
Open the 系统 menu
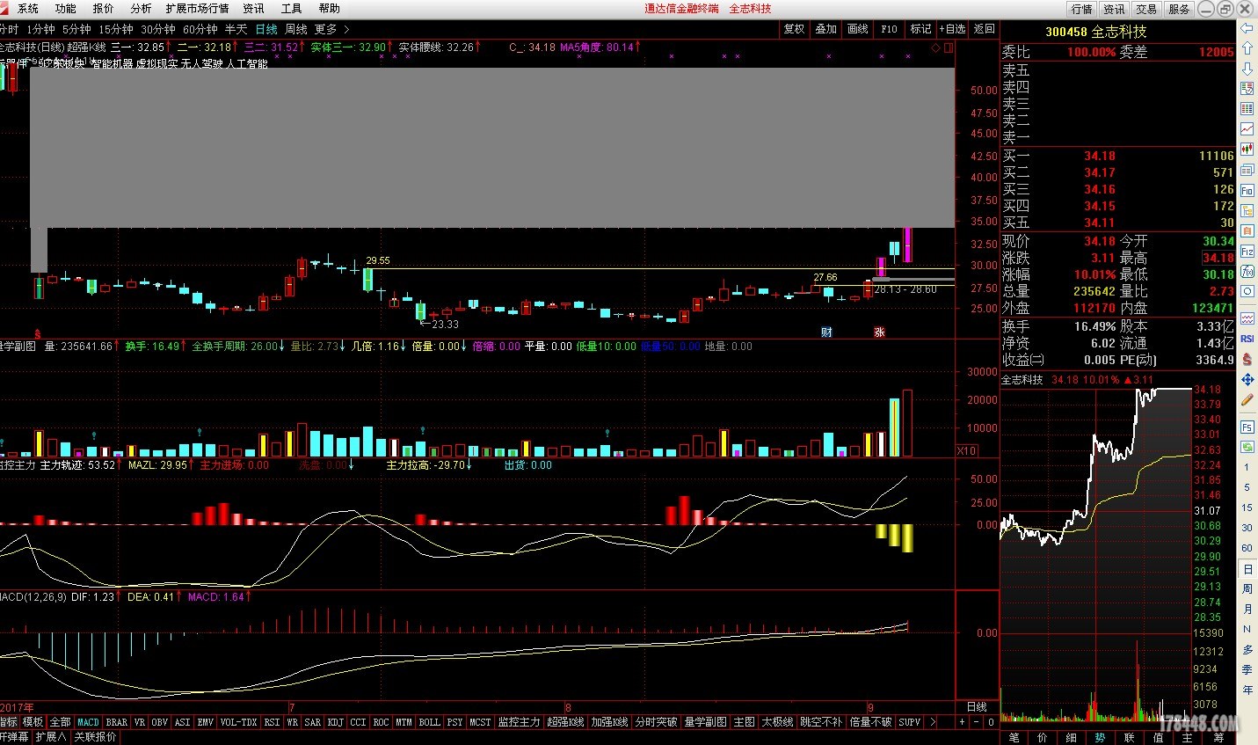28,9
